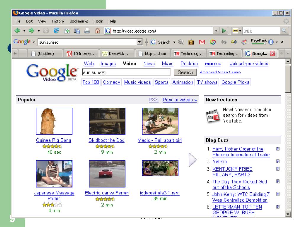Click the calendar icon in the Google Toolbar
Viewport: 303px width, 227px height.
pyautogui.click(x=244, y=42)
